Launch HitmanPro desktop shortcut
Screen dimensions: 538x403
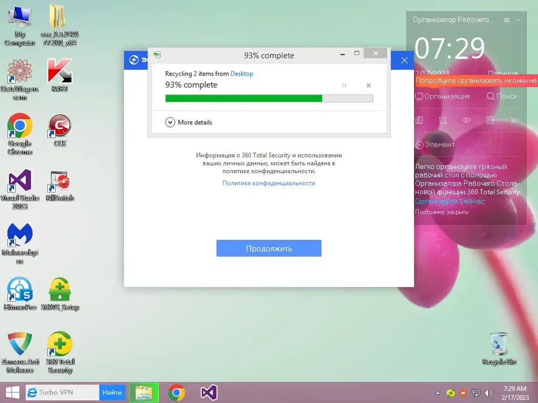(19, 294)
